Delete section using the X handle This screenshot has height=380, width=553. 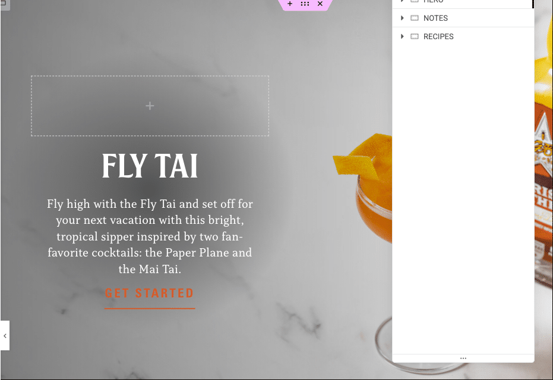click(x=320, y=4)
